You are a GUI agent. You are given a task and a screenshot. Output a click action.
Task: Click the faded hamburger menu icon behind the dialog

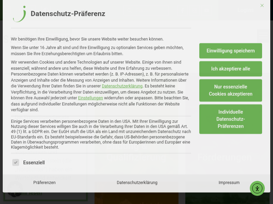tap(263, 35)
